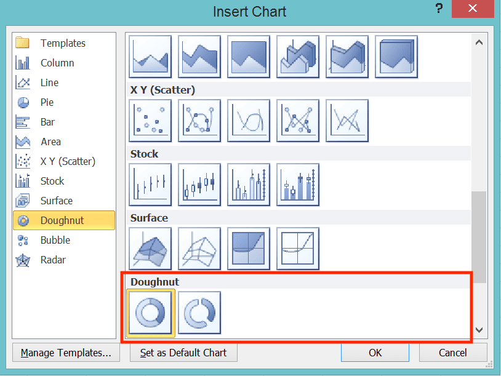This screenshot has width=501, height=376.
Task: Select the Pie chart category
Action: click(x=64, y=103)
